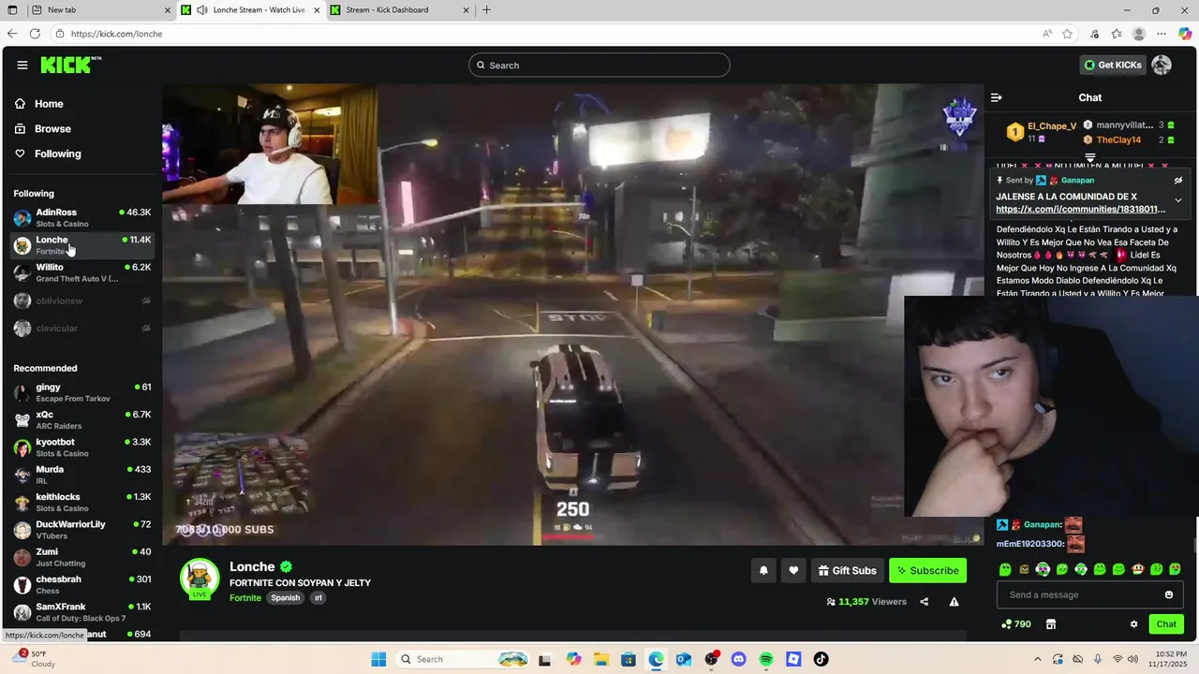
Task: Toggle the stream notification bell
Action: click(763, 570)
